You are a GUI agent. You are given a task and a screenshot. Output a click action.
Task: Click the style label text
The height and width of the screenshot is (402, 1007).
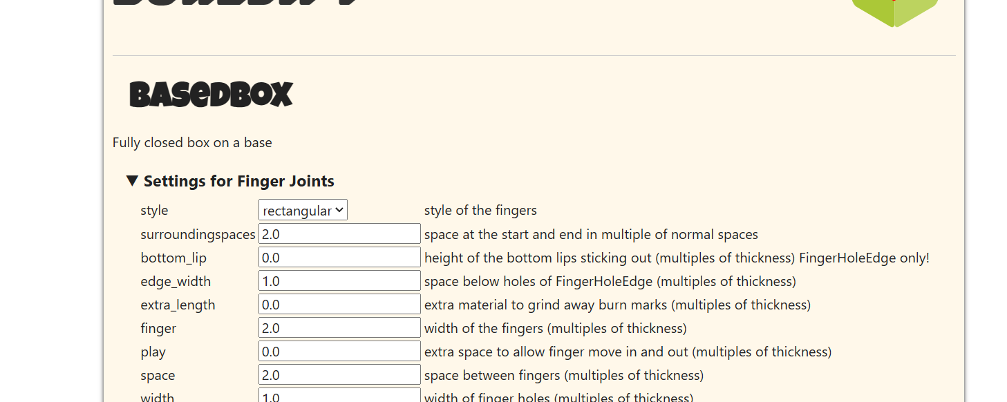(154, 210)
